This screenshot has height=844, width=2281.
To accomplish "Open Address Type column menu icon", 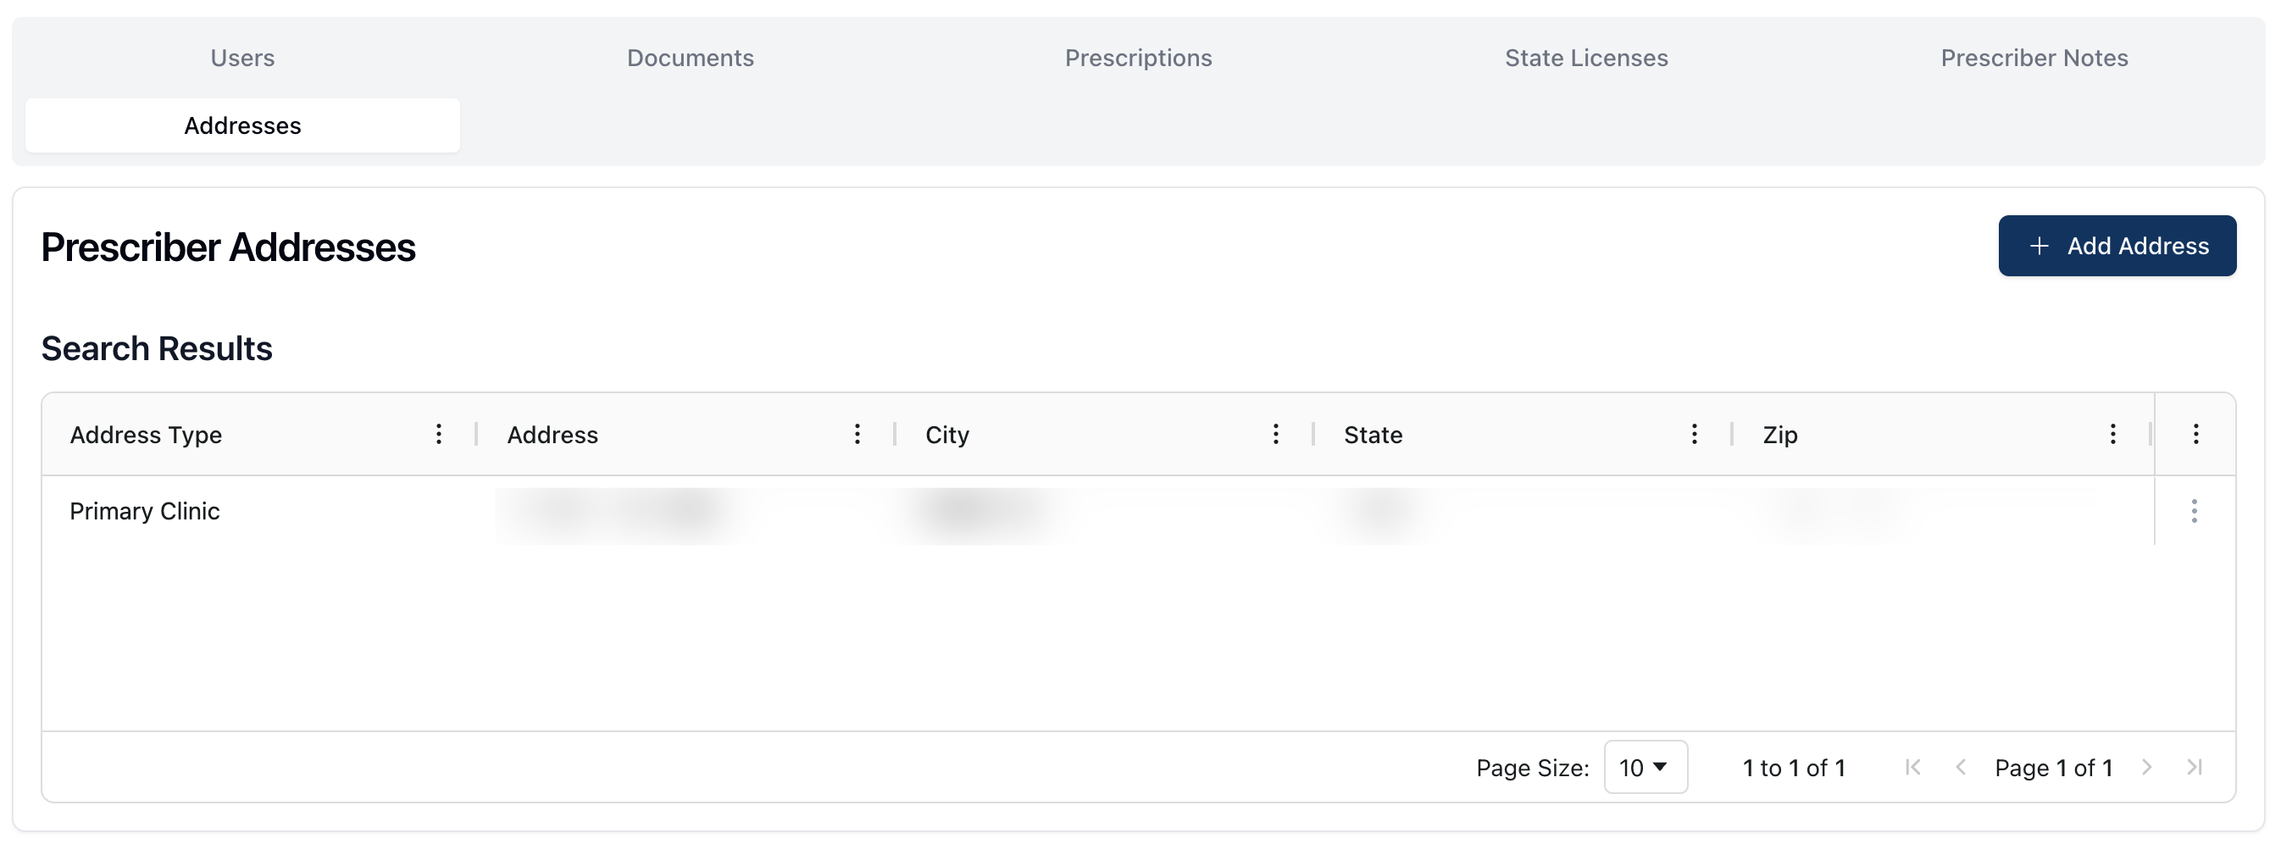I will tap(438, 434).
